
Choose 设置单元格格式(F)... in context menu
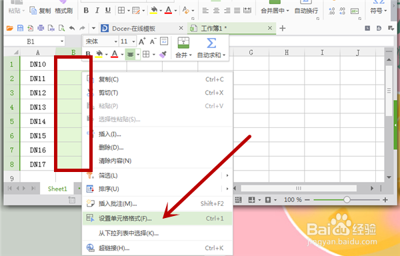[157, 218]
